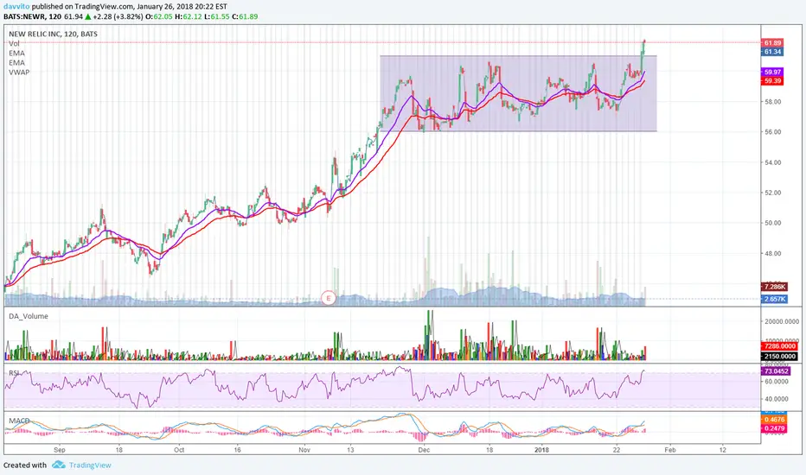The height and width of the screenshot is (475, 806).
Task: Click the 20000.0000 DA_Volume axis label
Action: pyautogui.click(x=780, y=321)
